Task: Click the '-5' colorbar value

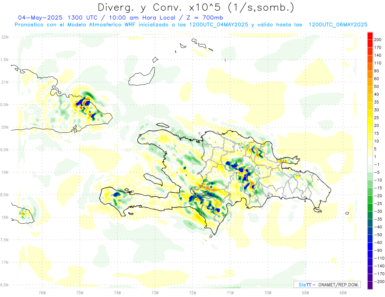Action: click(377, 172)
